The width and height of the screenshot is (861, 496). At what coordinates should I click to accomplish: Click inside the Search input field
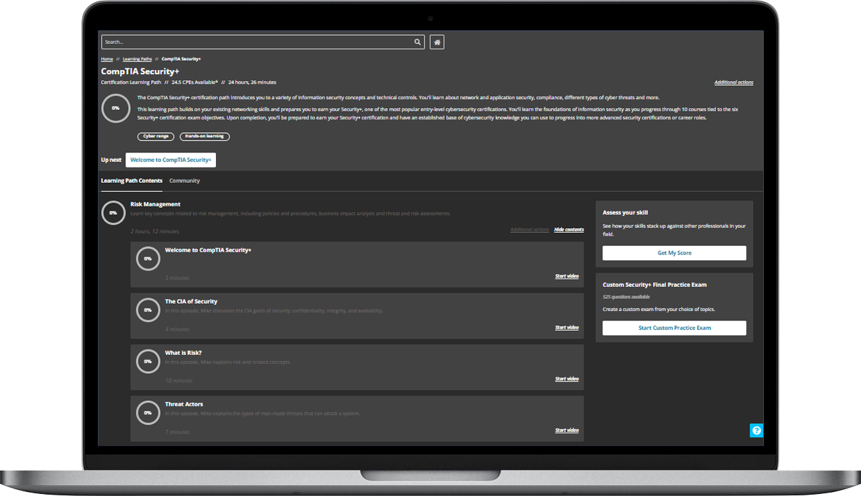(256, 43)
